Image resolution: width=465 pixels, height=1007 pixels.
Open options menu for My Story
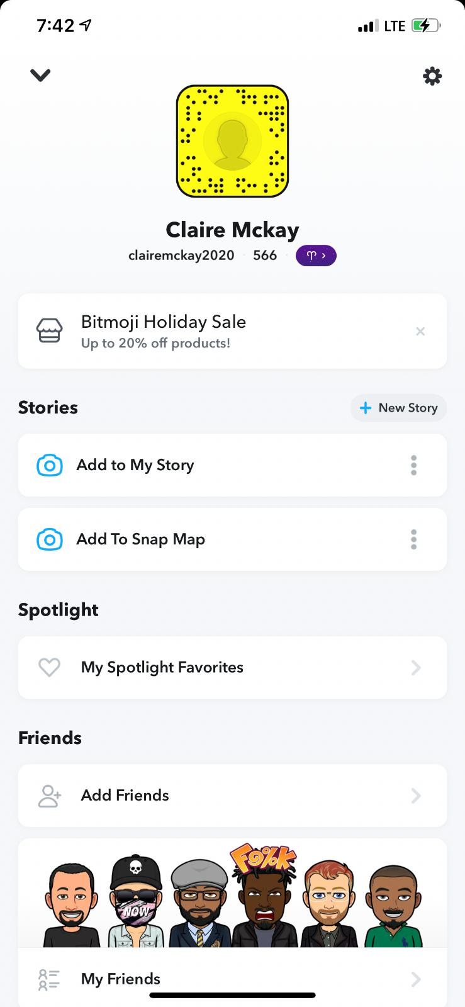[x=413, y=465]
